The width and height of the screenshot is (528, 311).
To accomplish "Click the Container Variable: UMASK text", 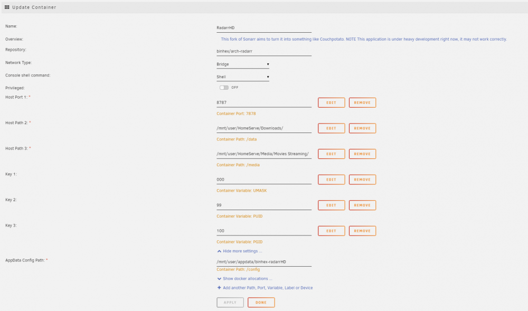I will tap(241, 191).
